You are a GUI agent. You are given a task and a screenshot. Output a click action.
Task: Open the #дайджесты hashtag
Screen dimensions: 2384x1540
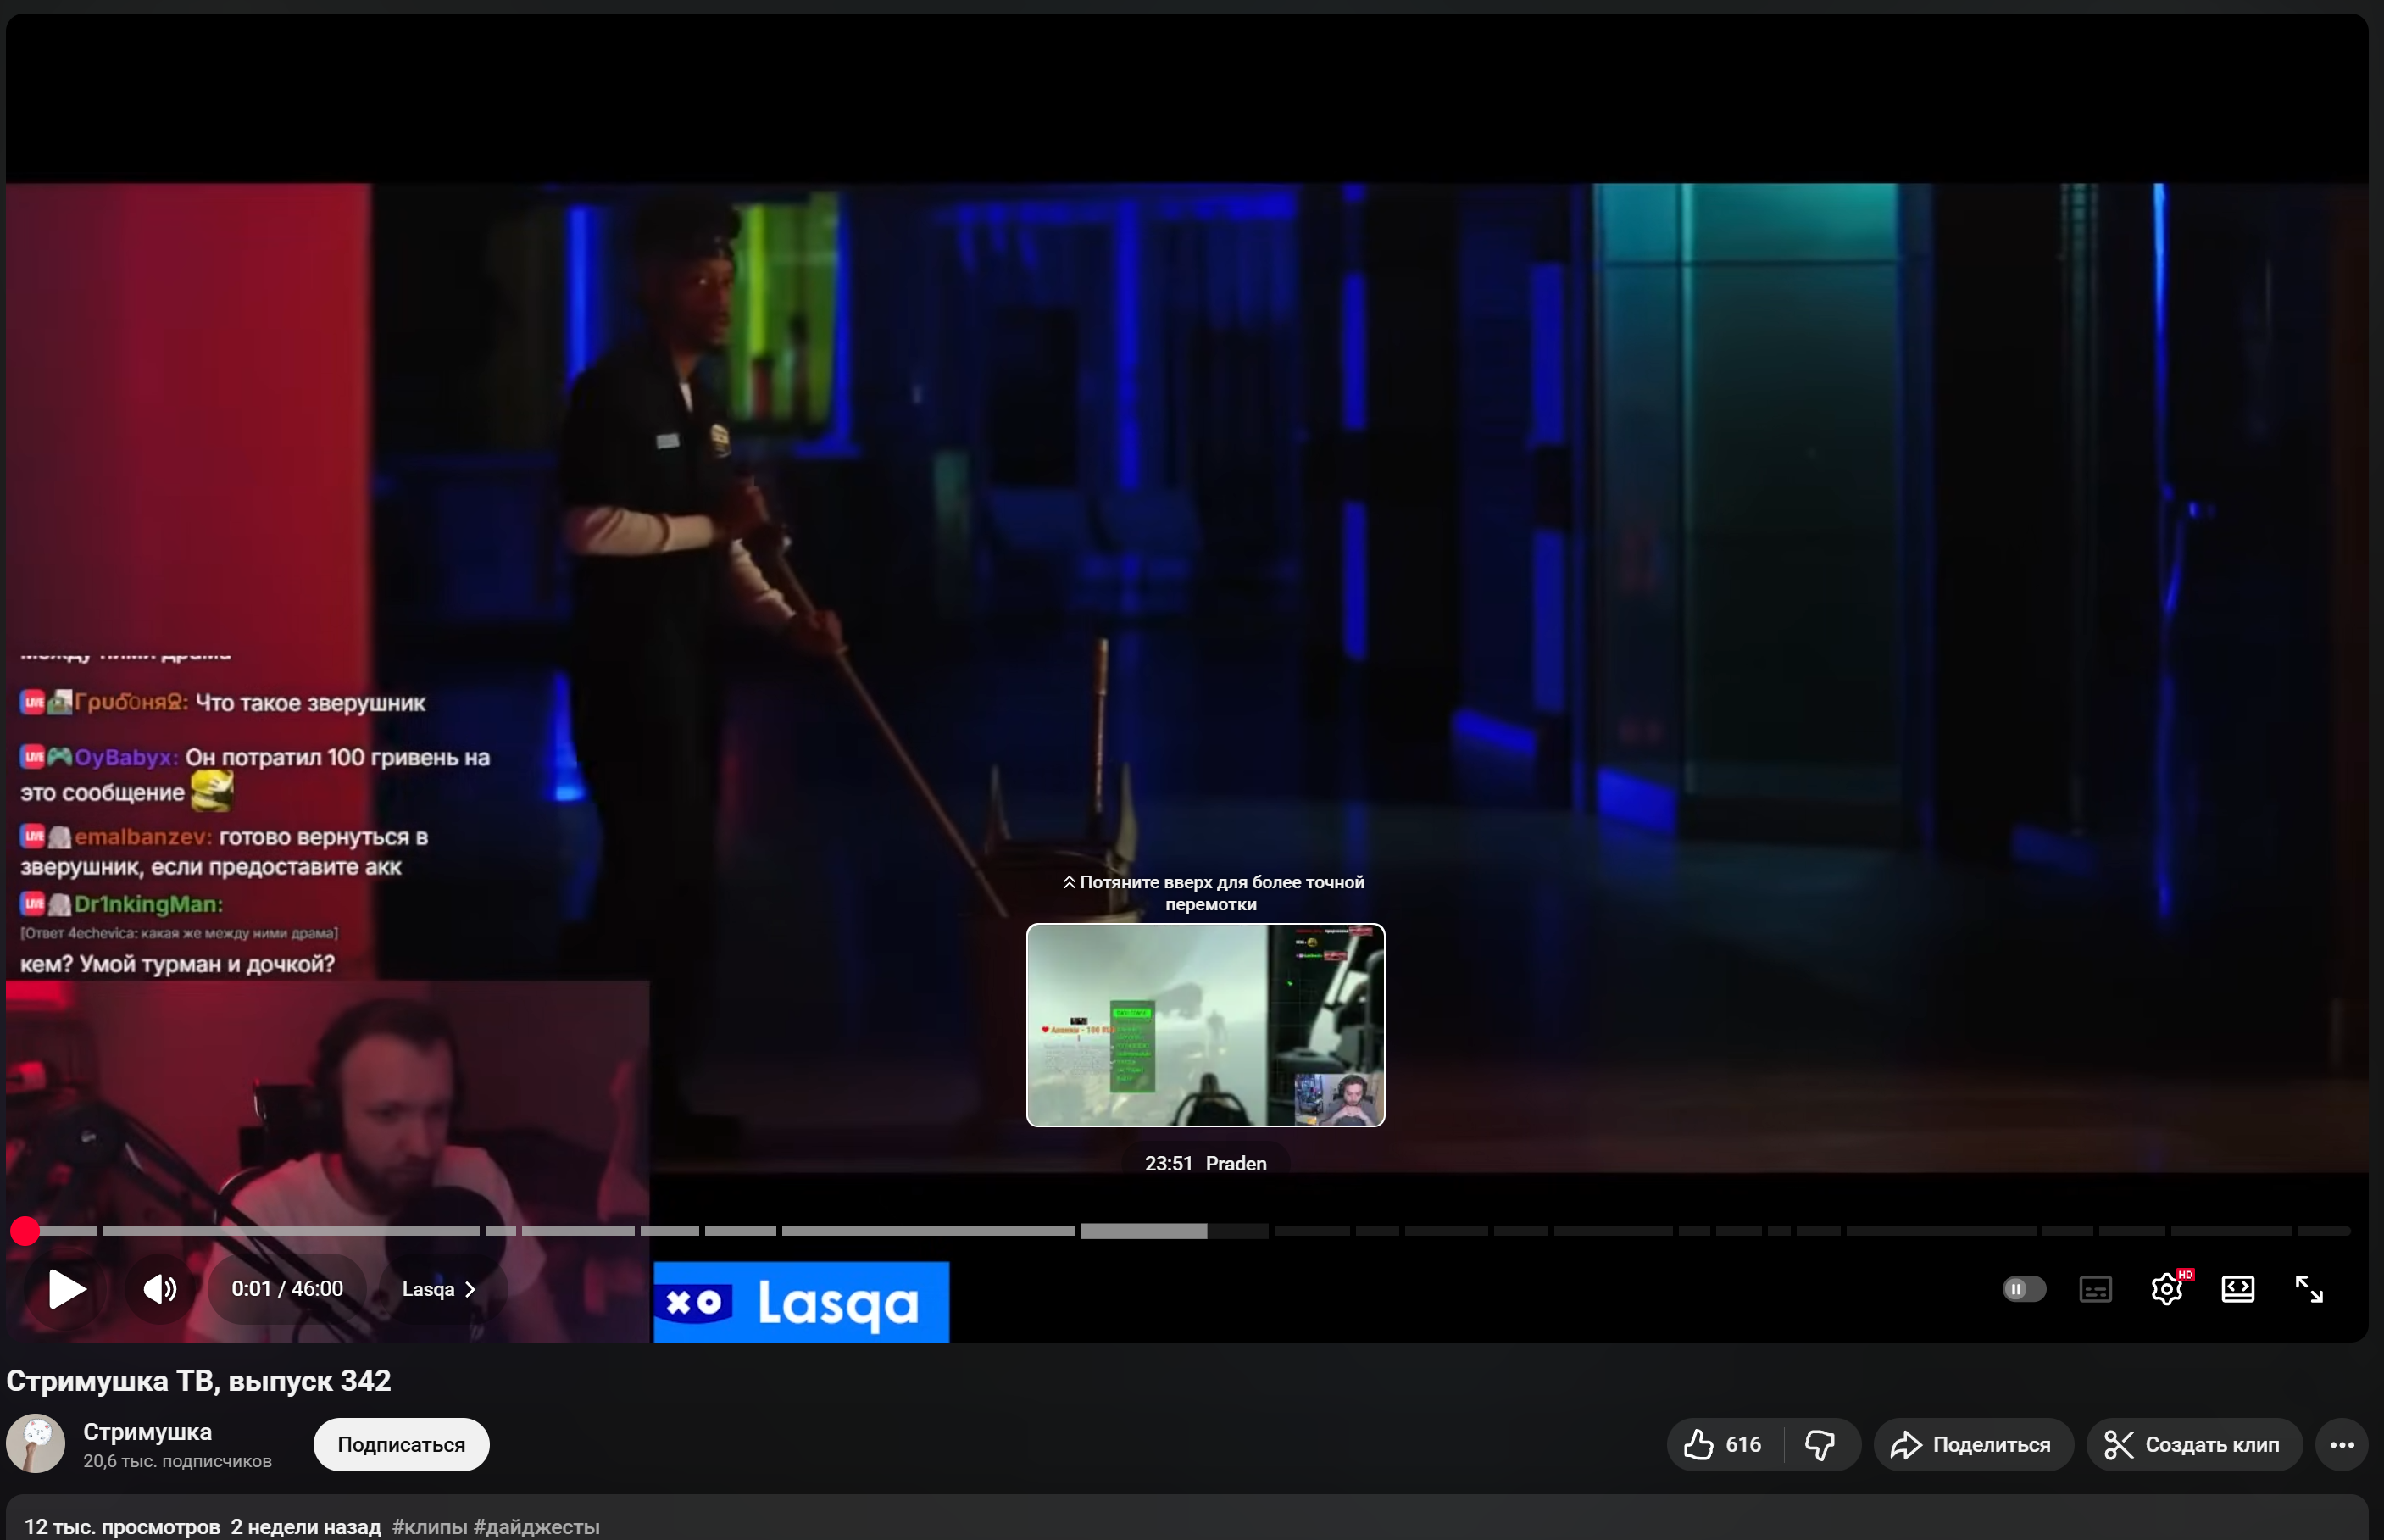click(536, 1526)
